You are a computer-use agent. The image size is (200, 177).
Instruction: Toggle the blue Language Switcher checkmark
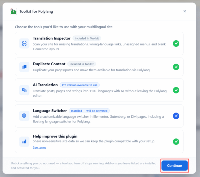click(176, 116)
